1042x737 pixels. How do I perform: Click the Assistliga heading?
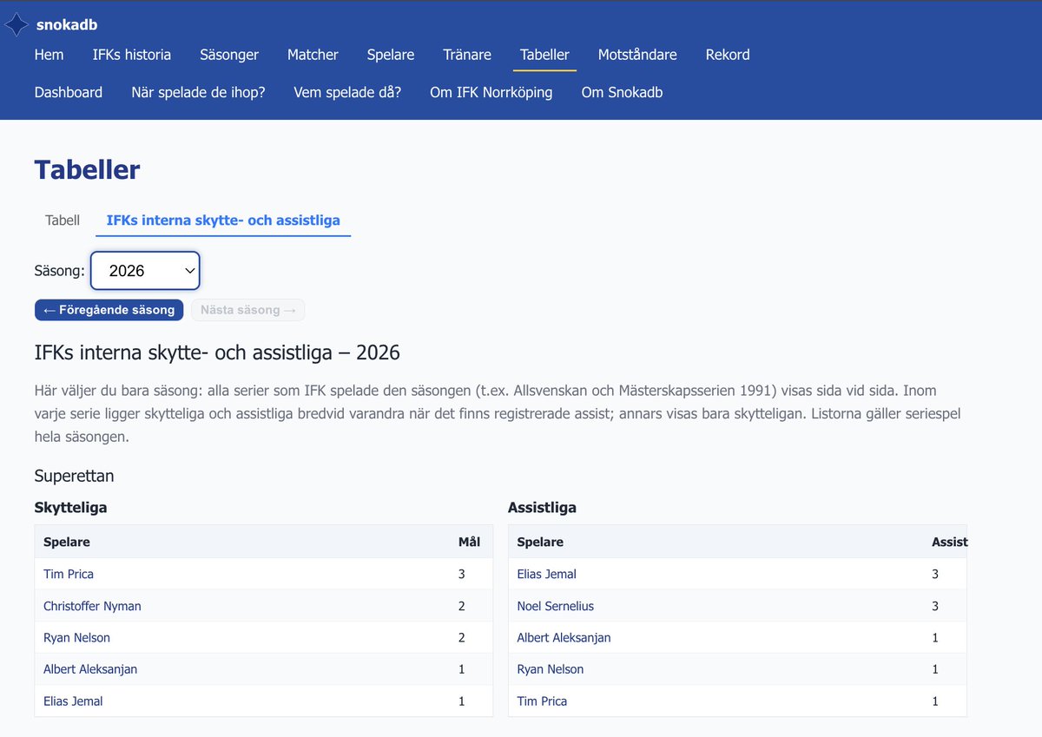(542, 508)
